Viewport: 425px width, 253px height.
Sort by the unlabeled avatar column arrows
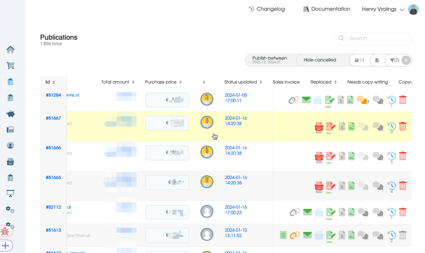point(204,82)
